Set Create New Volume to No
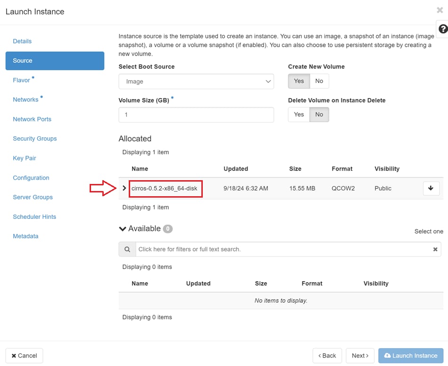448x366 pixels. [319, 81]
